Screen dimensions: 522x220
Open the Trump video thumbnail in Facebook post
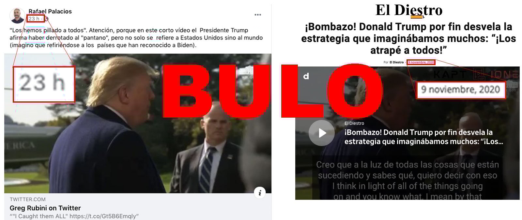138,123
